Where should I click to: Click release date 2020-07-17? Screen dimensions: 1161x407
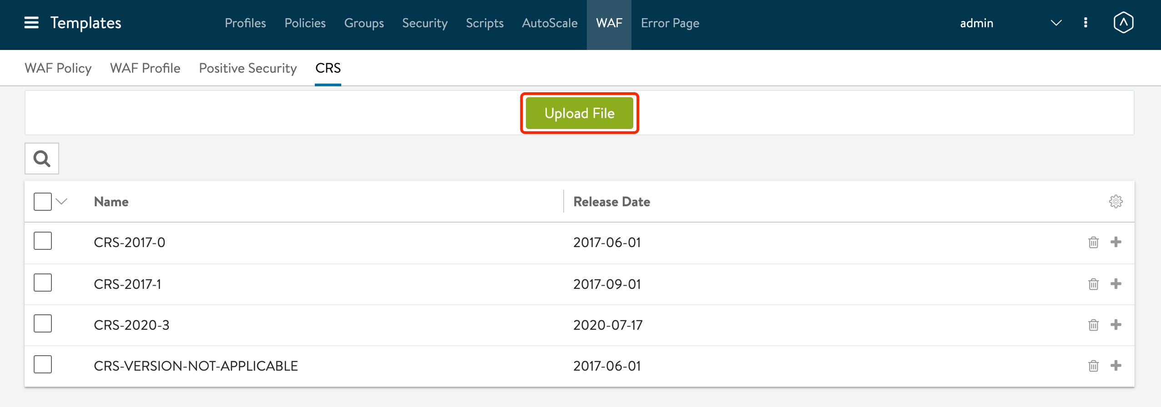click(x=608, y=325)
